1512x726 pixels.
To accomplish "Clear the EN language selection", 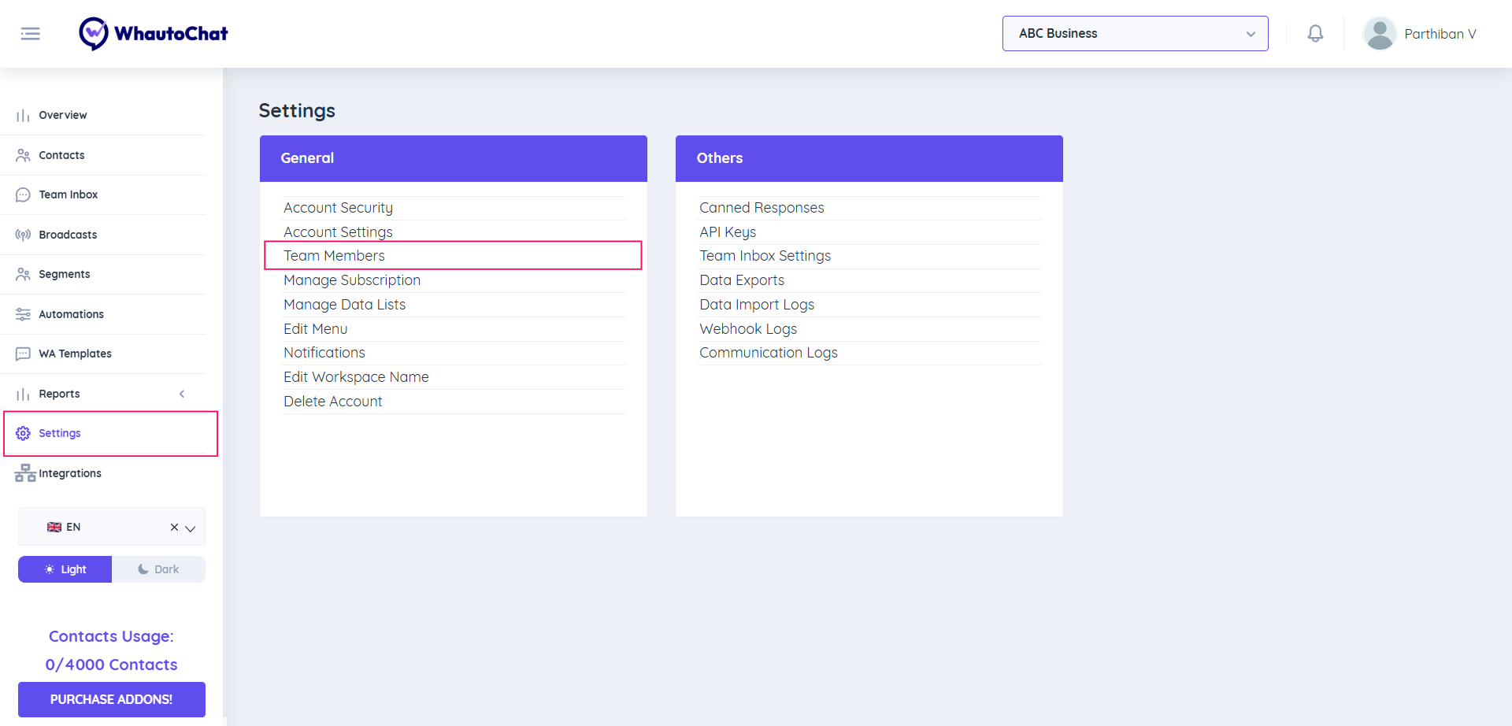I will tap(174, 528).
